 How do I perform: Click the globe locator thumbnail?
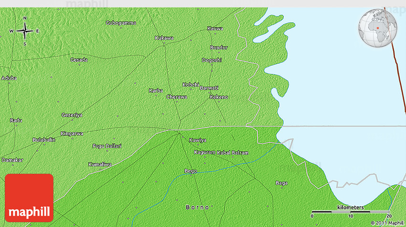pyautogui.click(x=378, y=28)
